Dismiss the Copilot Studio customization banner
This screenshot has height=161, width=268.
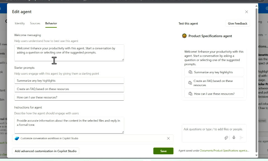(x=168, y=138)
